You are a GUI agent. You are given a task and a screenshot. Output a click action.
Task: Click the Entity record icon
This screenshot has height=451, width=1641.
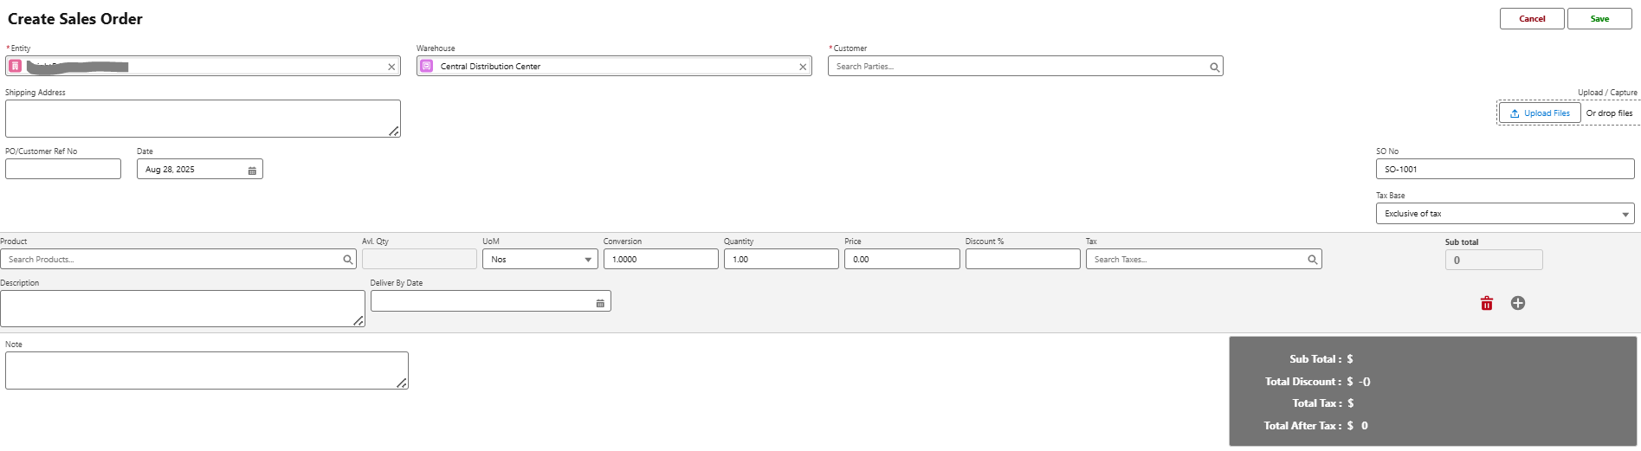15,66
